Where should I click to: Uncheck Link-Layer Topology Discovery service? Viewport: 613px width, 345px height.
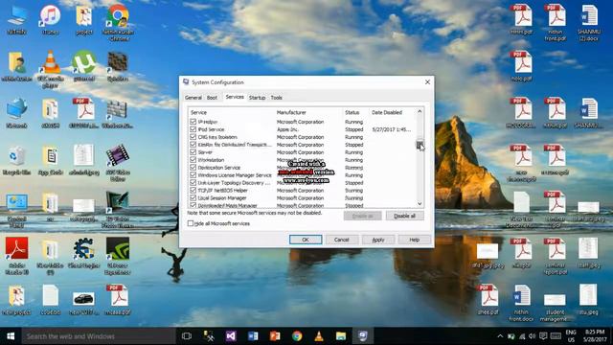tap(193, 183)
